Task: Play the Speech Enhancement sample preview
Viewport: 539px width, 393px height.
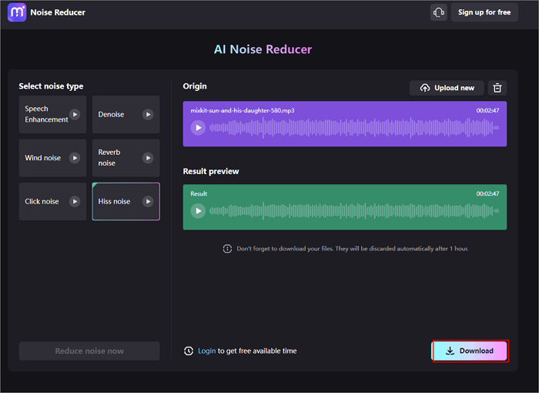Action: tap(75, 115)
